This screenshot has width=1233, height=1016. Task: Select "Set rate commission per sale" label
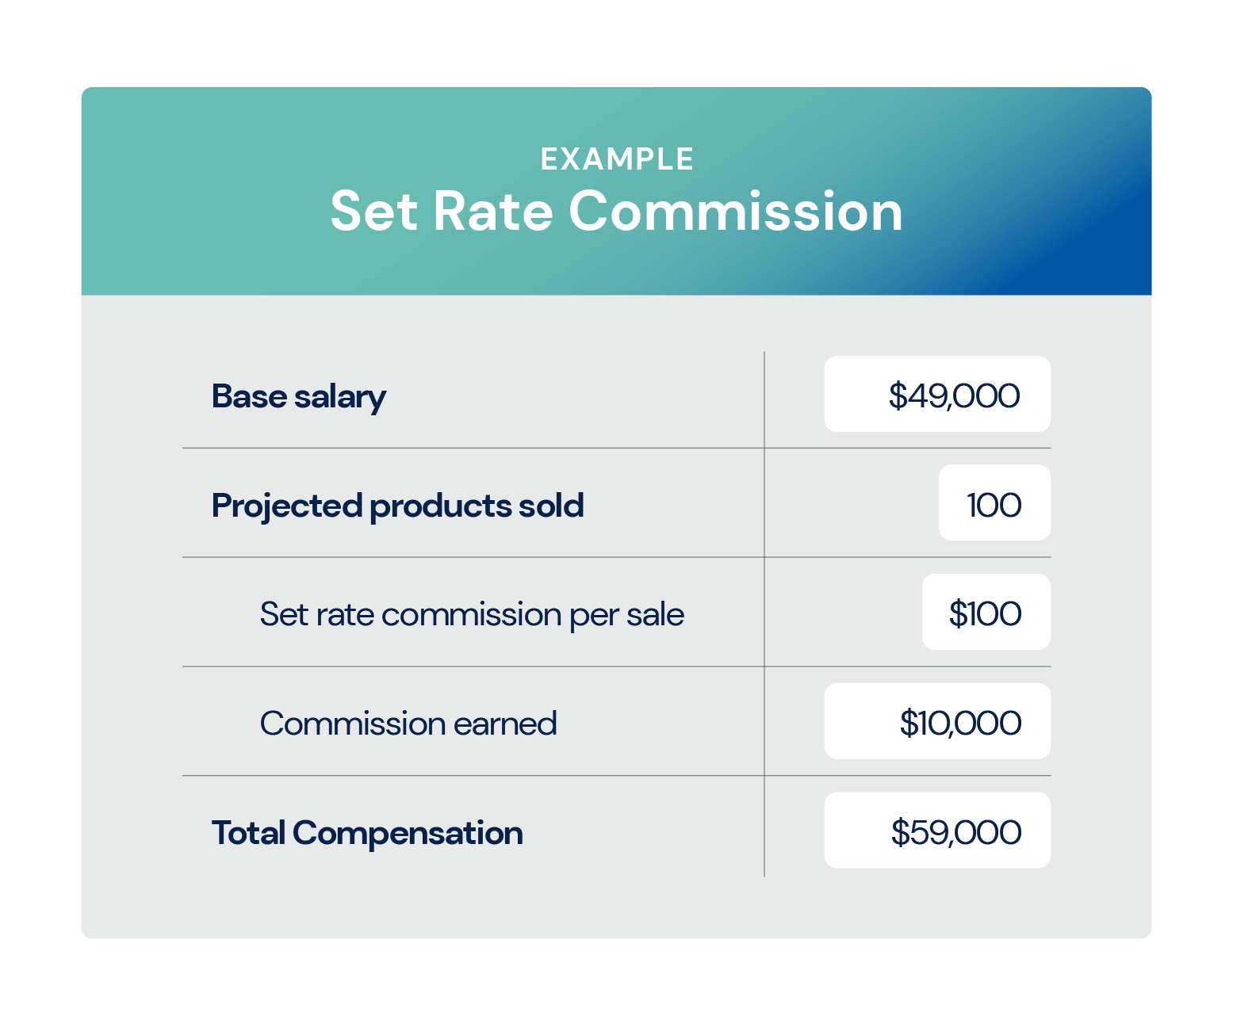click(472, 614)
